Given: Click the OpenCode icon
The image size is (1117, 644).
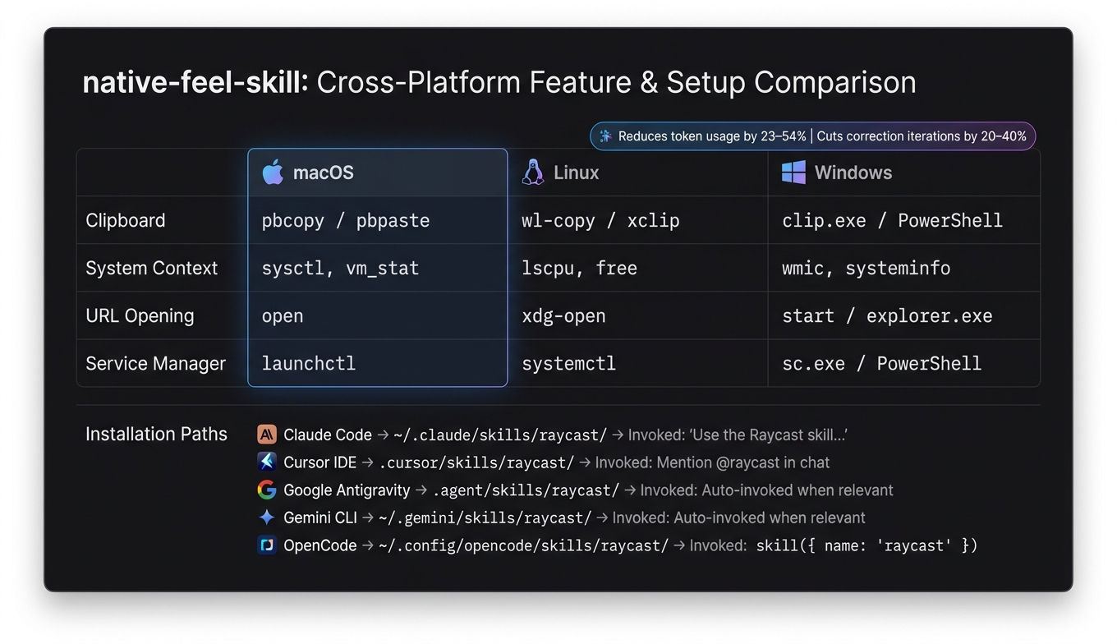Looking at the screenshot, I should click(267, 545).
